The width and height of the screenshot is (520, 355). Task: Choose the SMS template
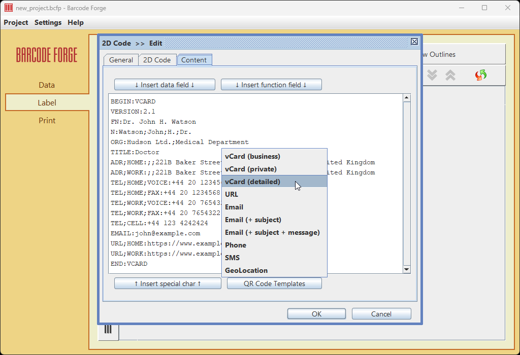274,258
